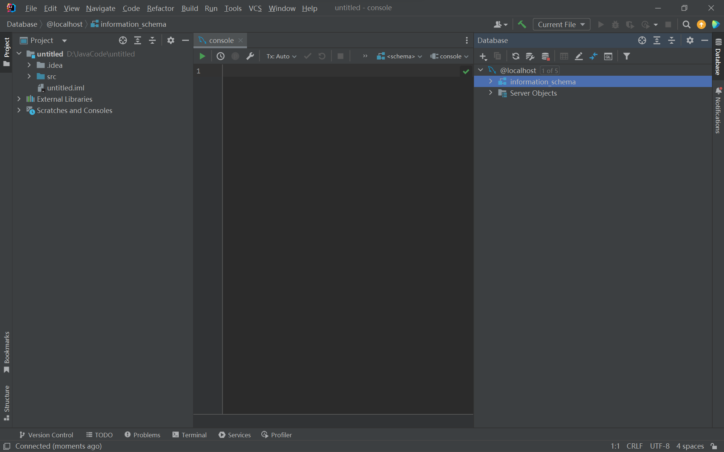724x452 pixels.
Task: Open the query execution history
Action: point(221,56)
